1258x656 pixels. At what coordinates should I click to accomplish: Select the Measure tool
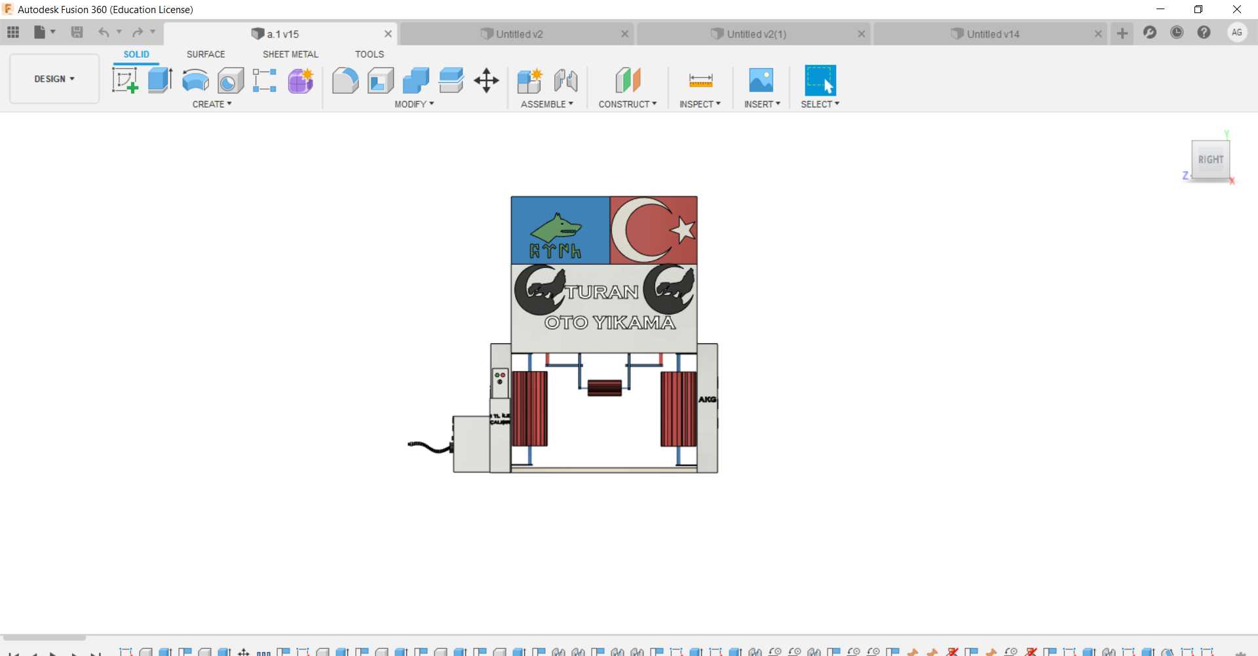700,81
